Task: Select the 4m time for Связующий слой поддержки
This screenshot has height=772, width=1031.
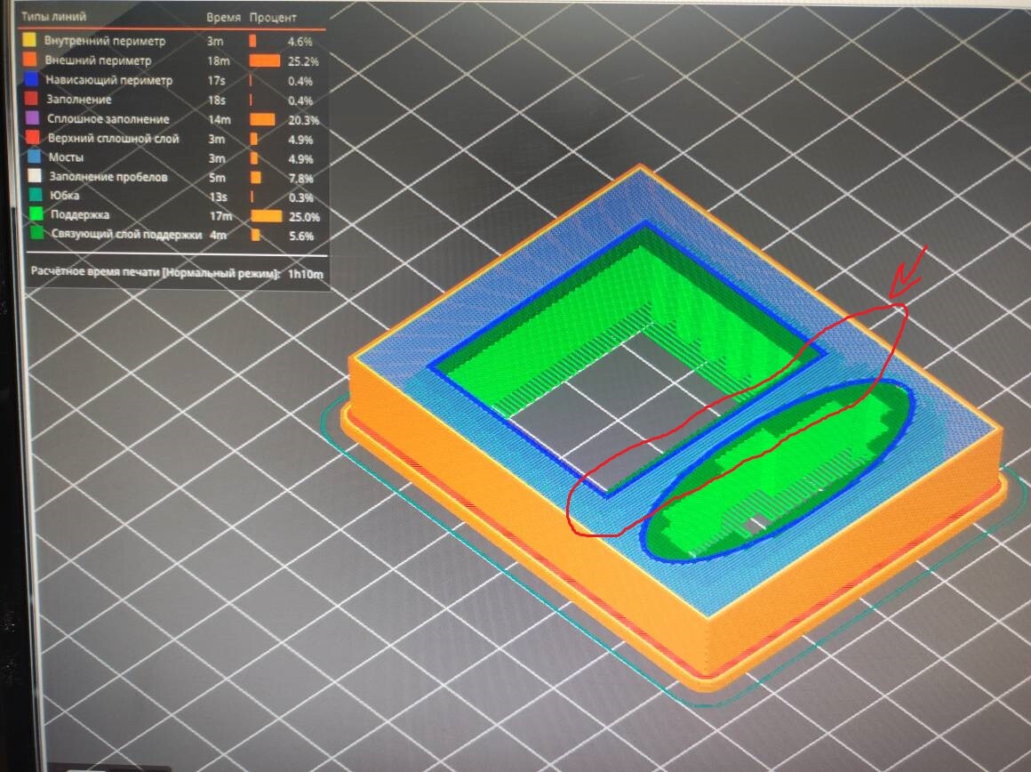Action: click(218, 235)
